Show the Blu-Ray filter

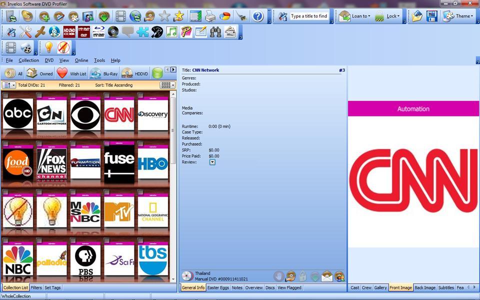coord(104,73)
